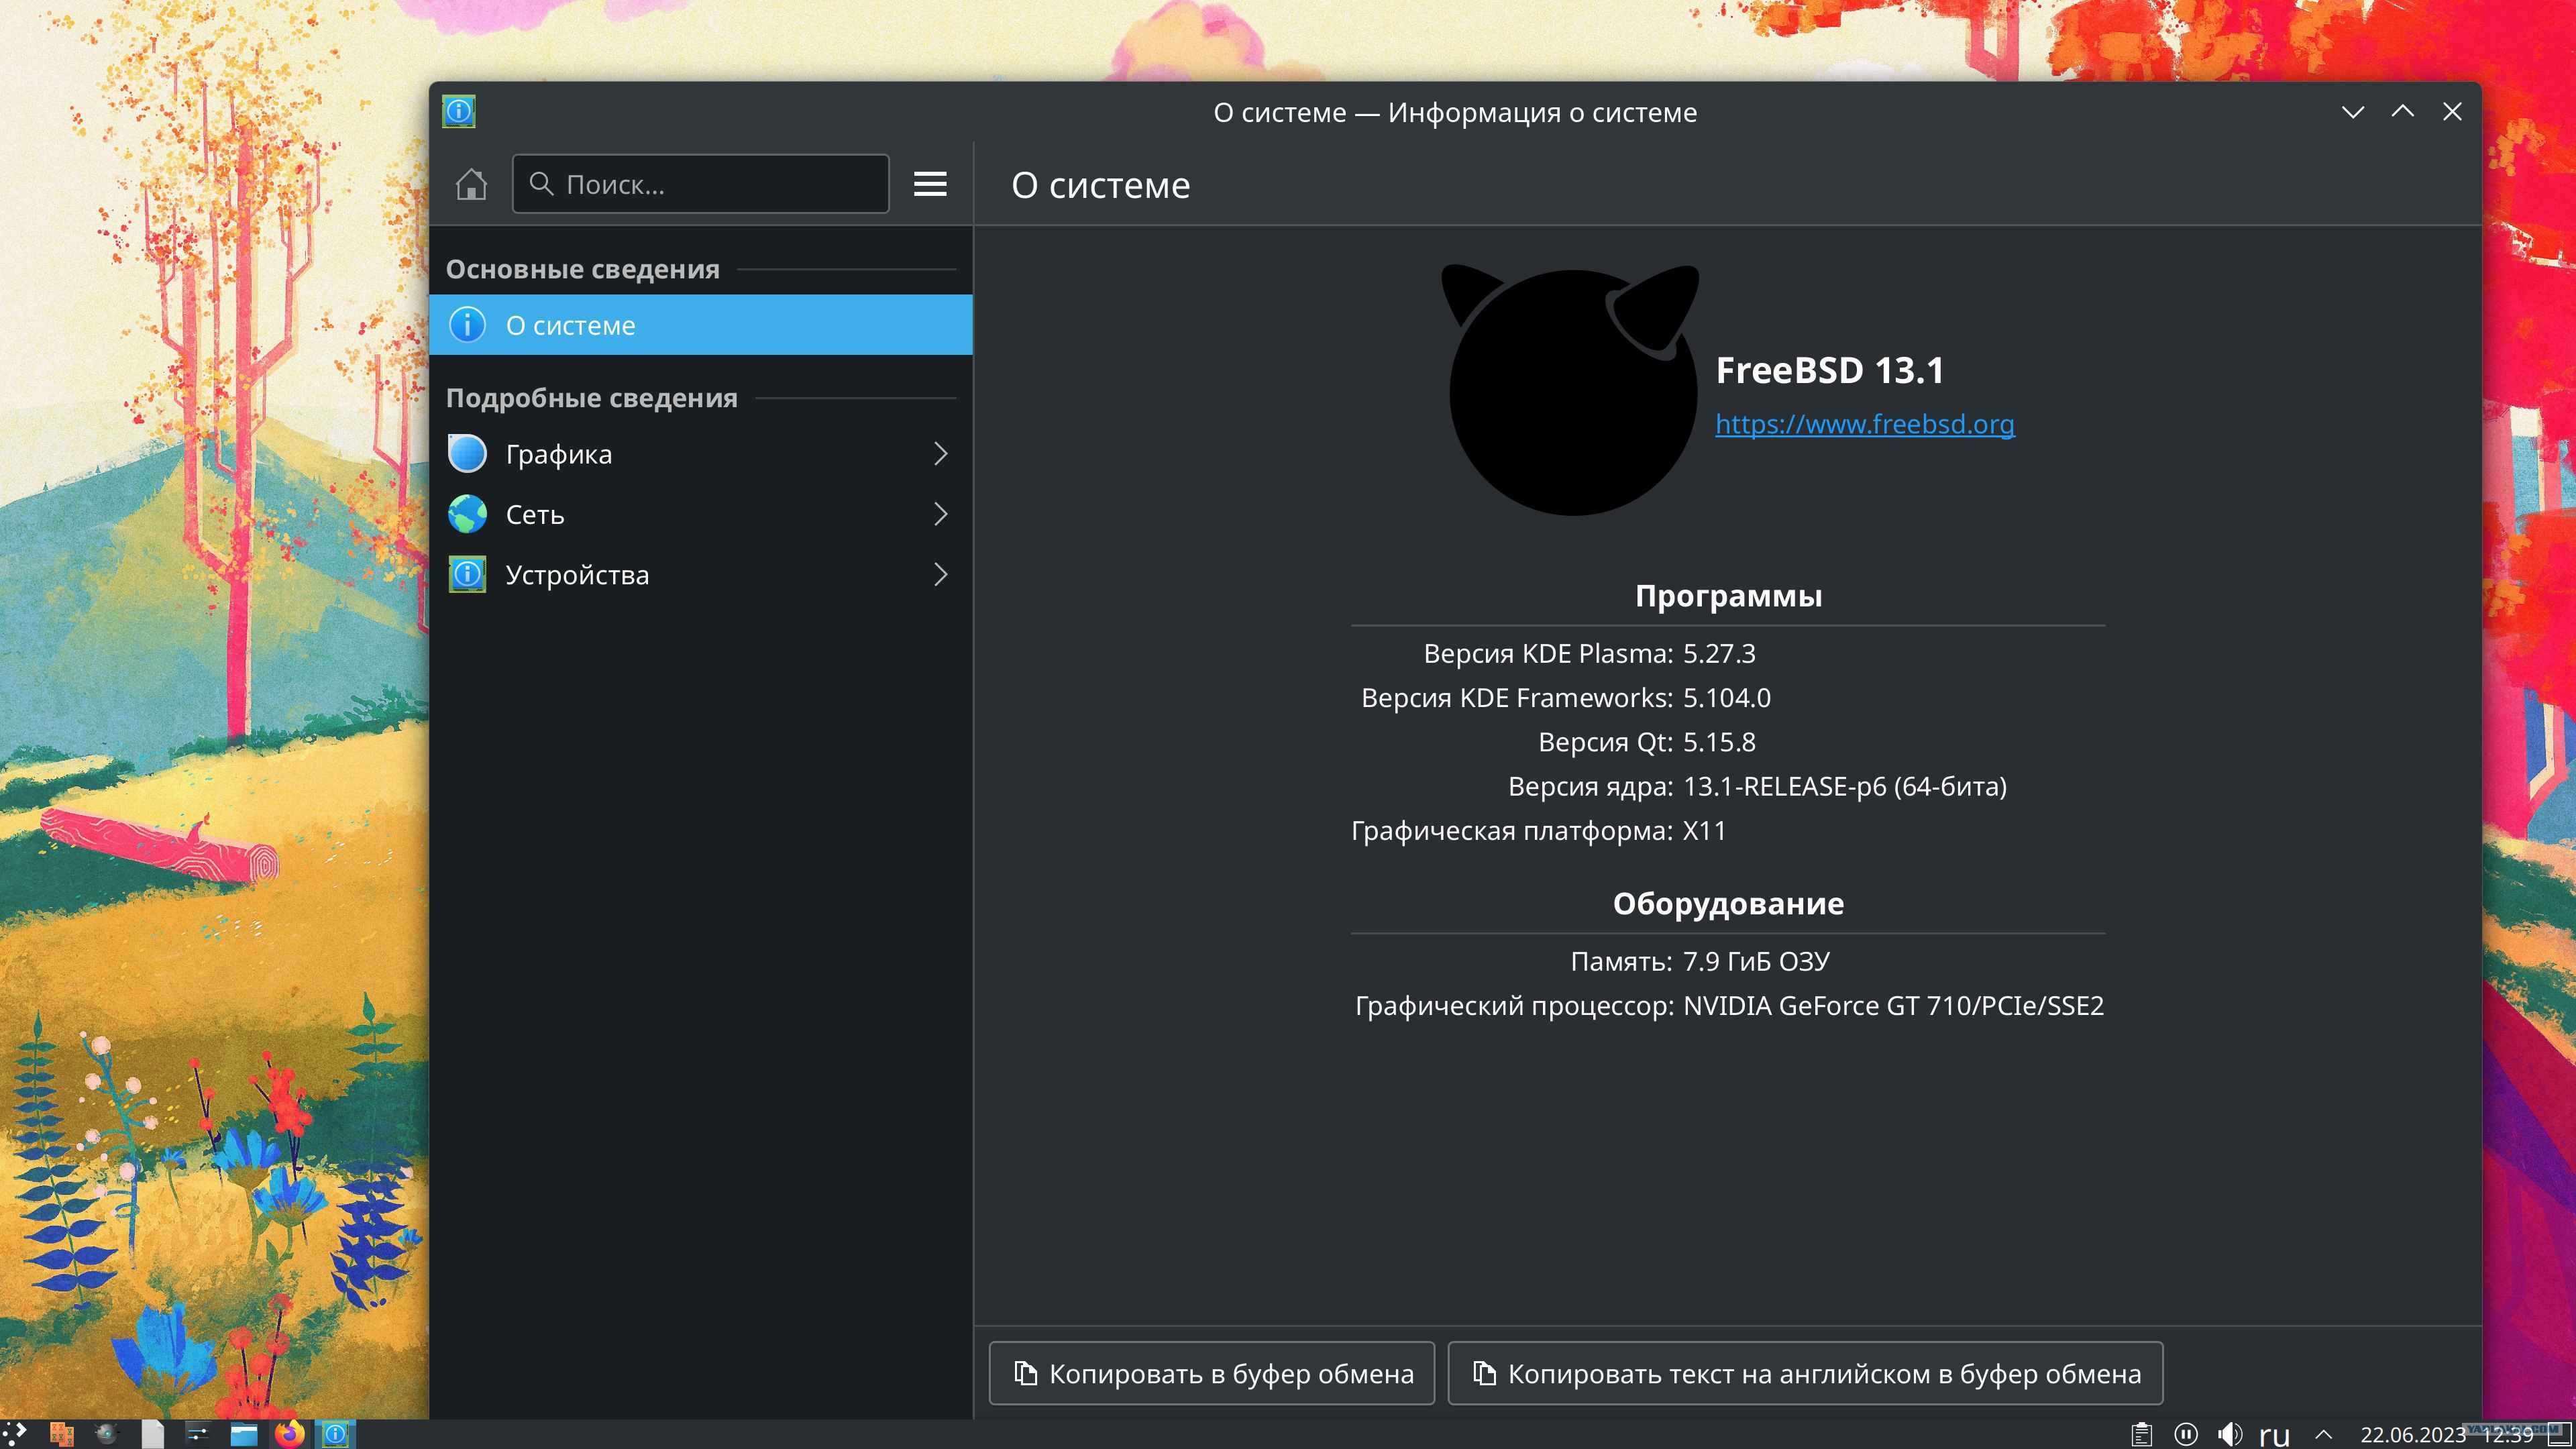Open the clock showing 22.06.2023 12:39
The image size is (2576, 1449).
tap(2447, 1435)
